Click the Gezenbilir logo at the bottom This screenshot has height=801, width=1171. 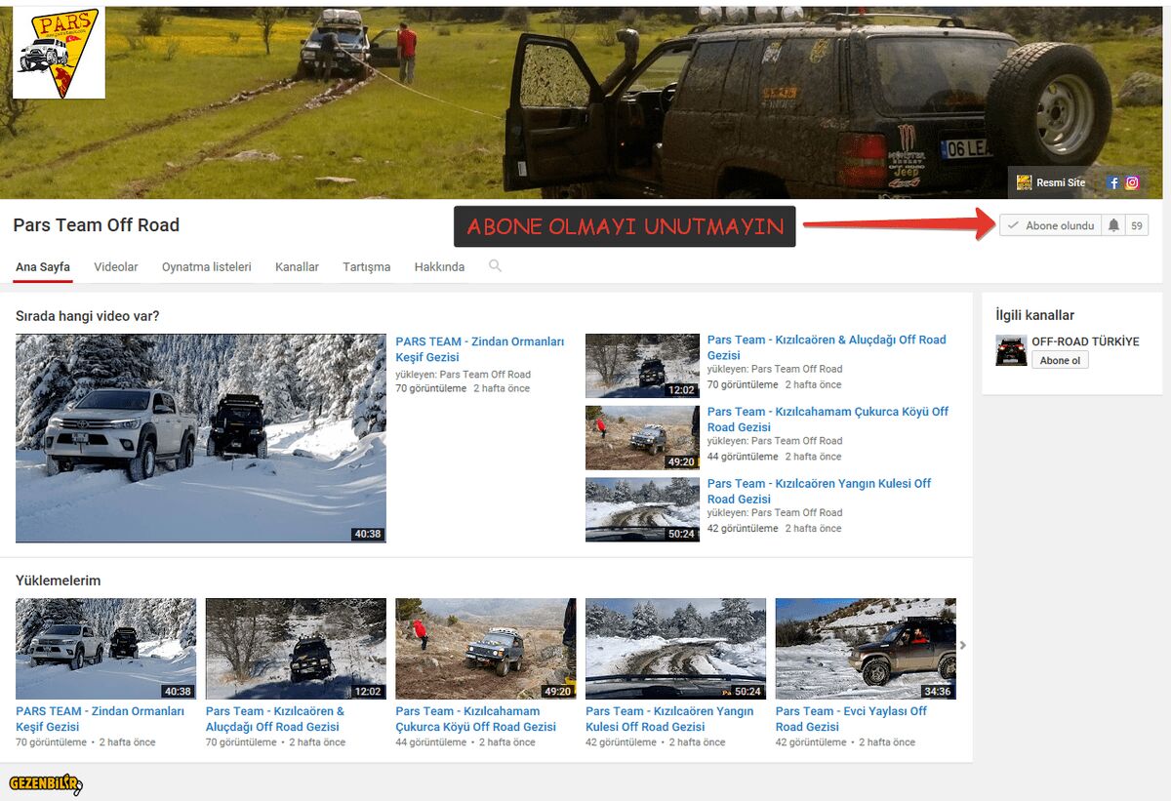tap(45, 783)
